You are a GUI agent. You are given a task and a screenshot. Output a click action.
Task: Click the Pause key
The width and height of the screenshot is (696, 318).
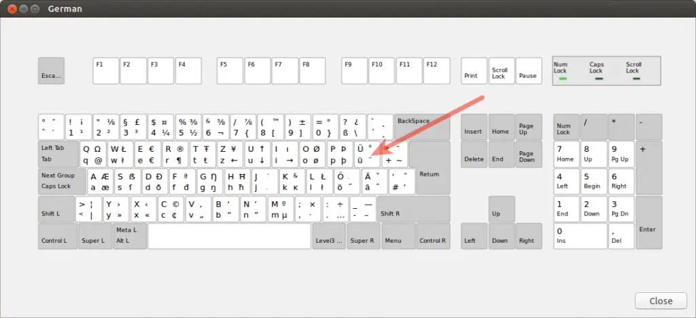529,71
